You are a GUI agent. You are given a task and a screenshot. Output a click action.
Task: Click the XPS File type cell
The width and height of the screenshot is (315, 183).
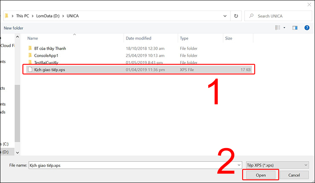tap(187, 70)
